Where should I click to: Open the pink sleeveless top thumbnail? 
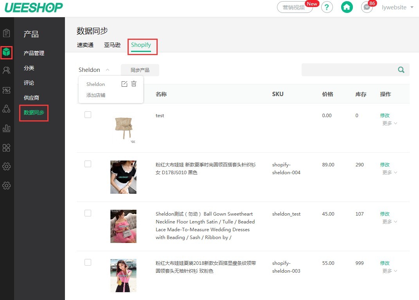coord(124,275)
